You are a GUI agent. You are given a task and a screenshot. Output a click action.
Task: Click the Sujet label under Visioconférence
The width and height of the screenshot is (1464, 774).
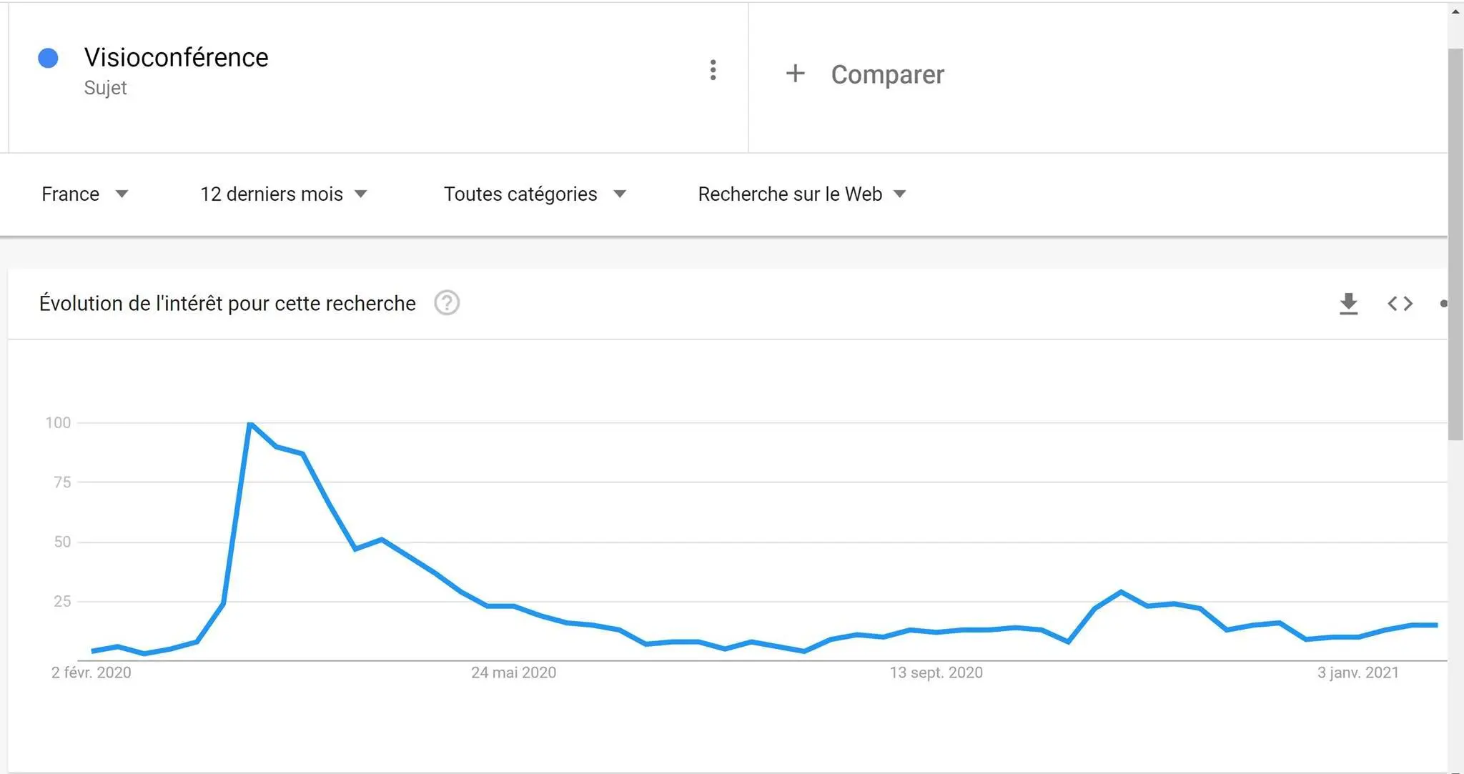(105, 88)
